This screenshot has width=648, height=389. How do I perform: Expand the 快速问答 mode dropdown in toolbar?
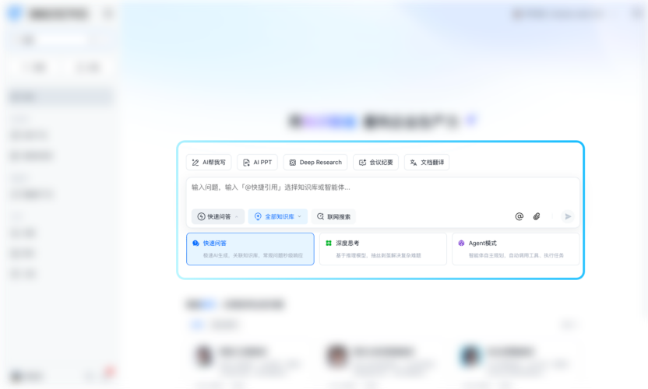[218, 216]
